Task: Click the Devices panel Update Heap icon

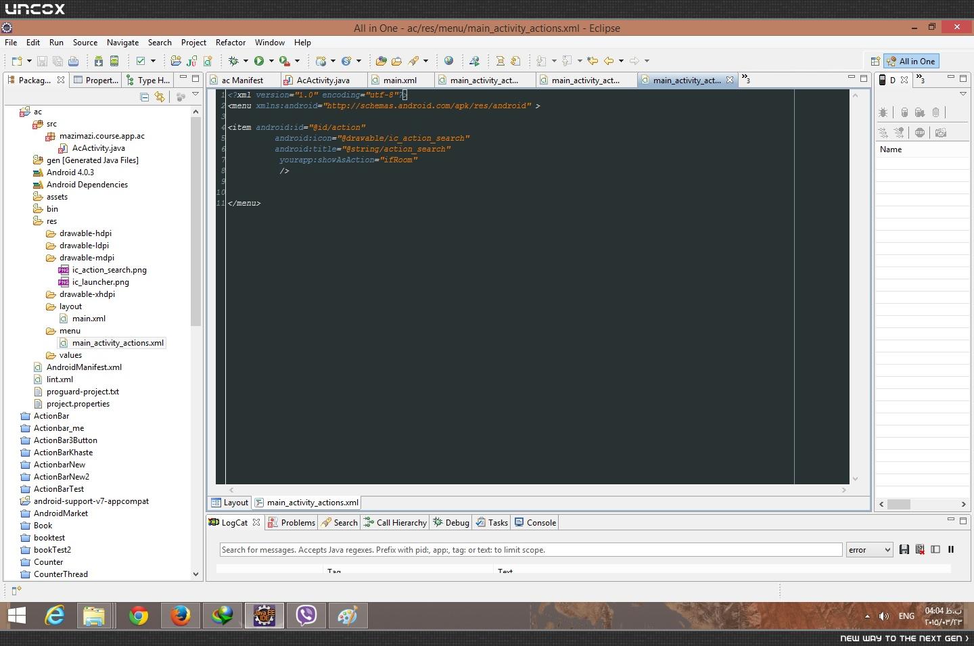Action: (904, 112)
